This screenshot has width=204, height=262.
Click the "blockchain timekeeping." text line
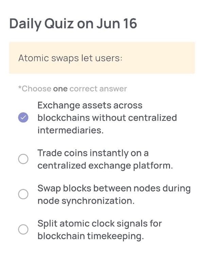(90, 236)
